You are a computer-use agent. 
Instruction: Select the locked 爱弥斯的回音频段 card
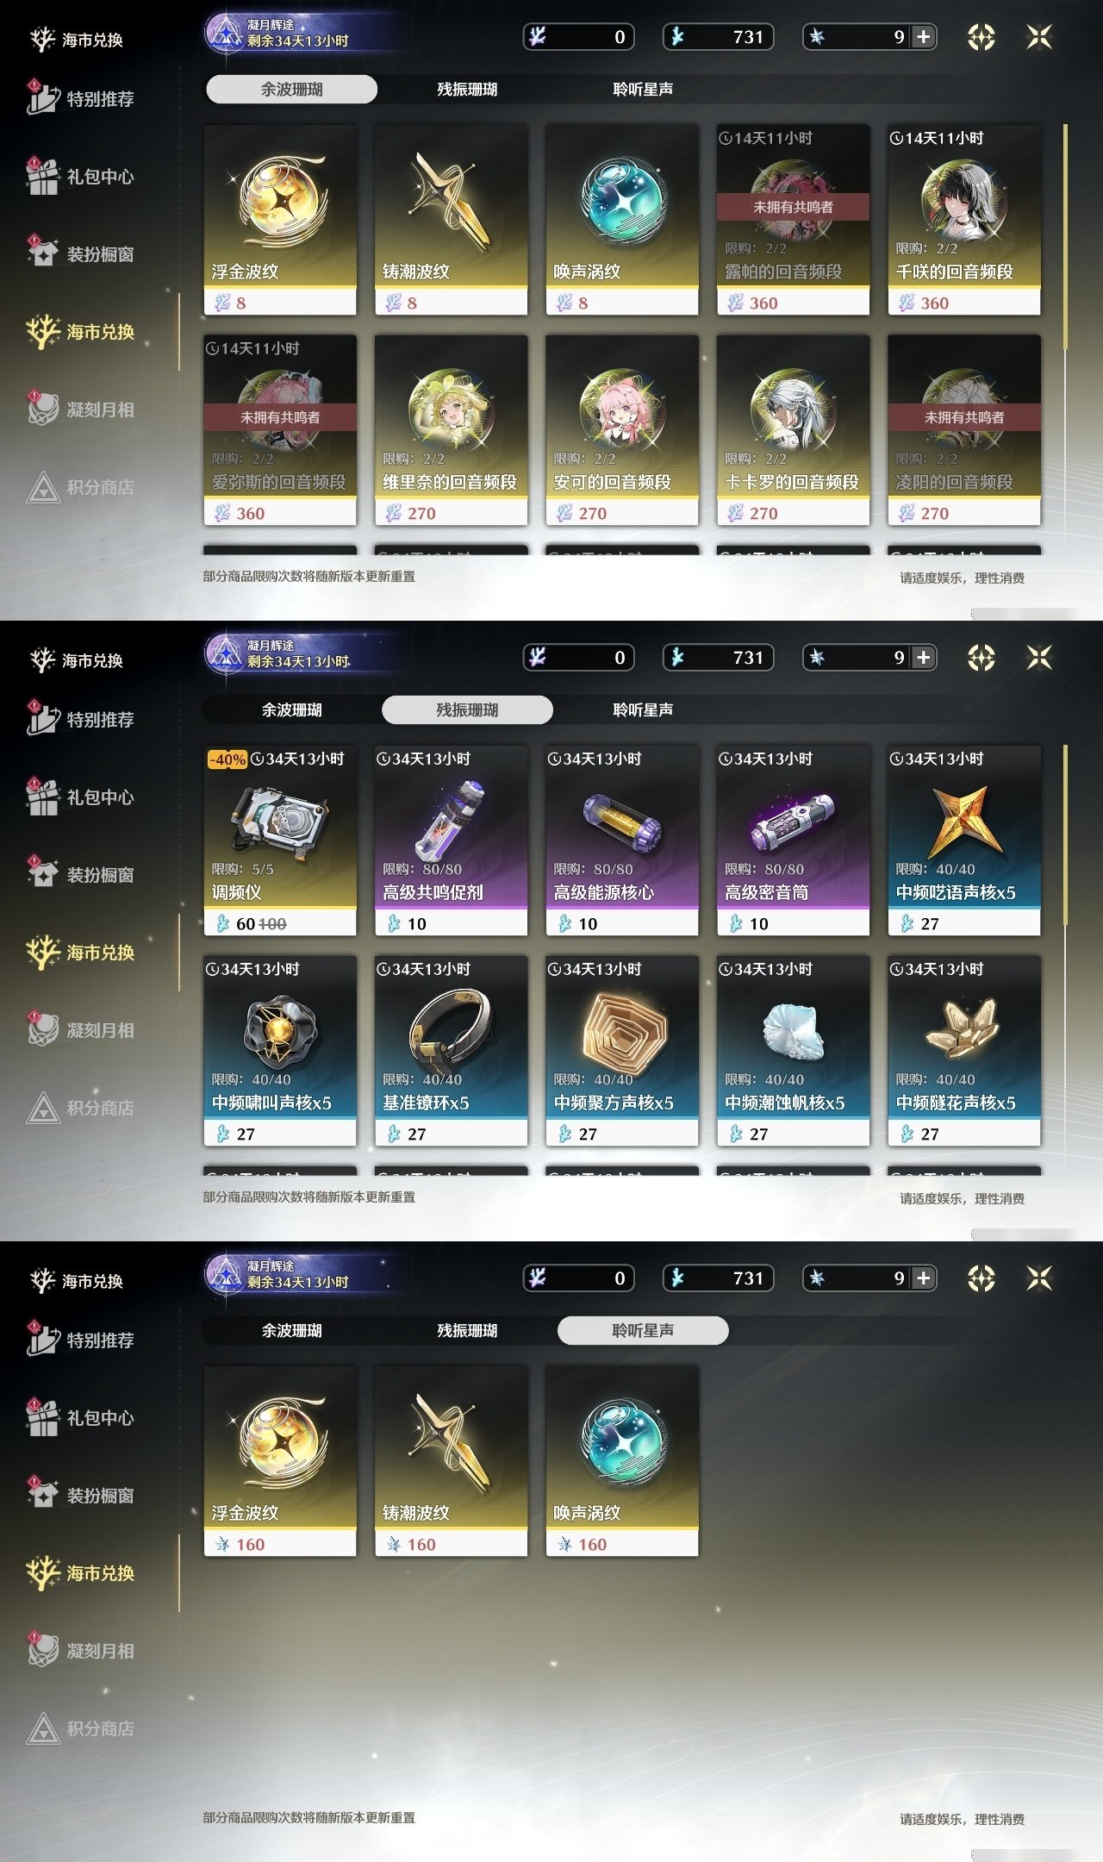(280, 430)
